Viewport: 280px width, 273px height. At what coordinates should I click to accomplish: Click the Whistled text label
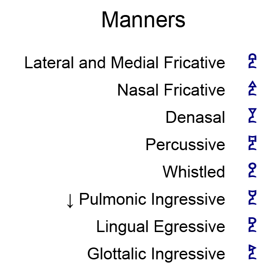(194, 172)
